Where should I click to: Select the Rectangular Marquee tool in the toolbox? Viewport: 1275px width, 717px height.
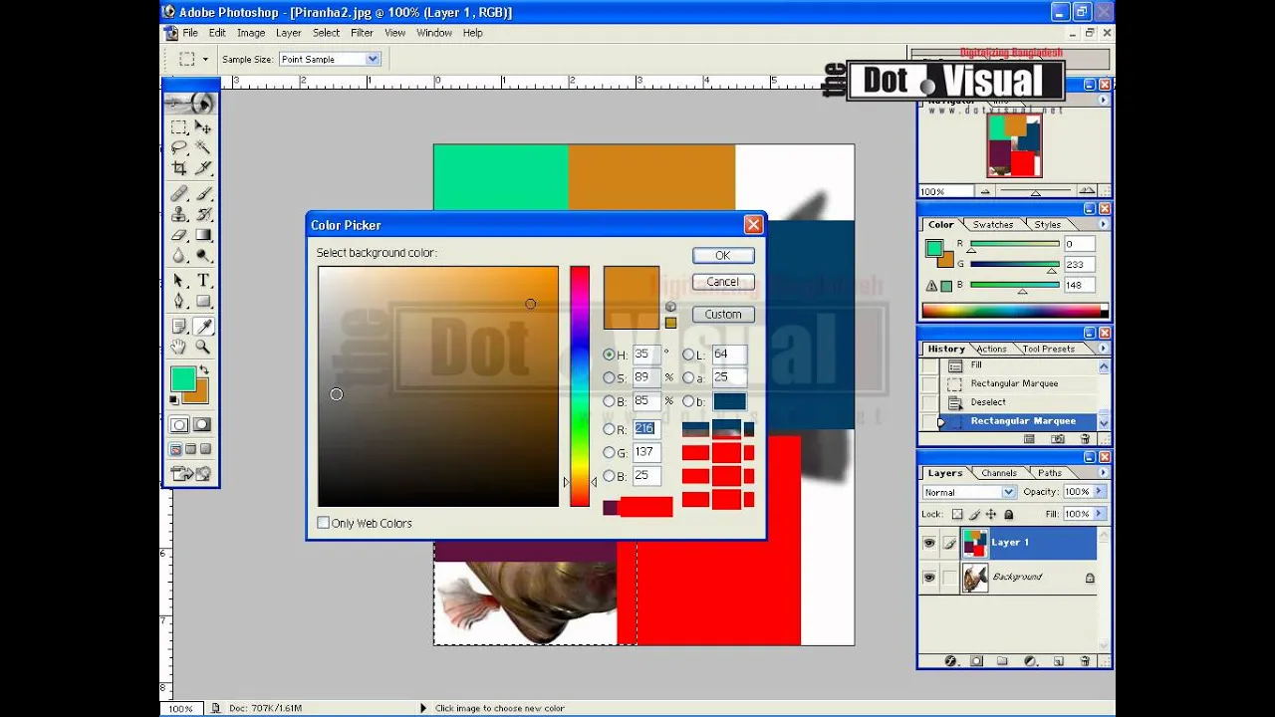179,127
